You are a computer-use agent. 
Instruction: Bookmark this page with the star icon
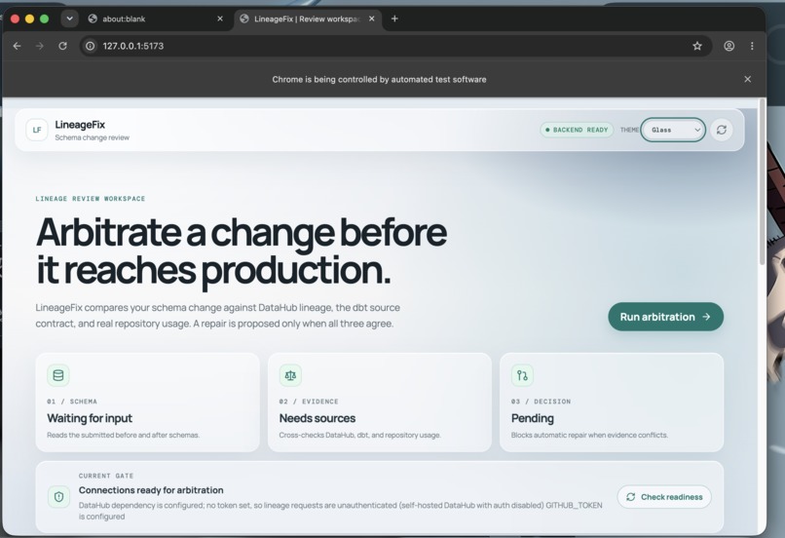tap(697, 46)
